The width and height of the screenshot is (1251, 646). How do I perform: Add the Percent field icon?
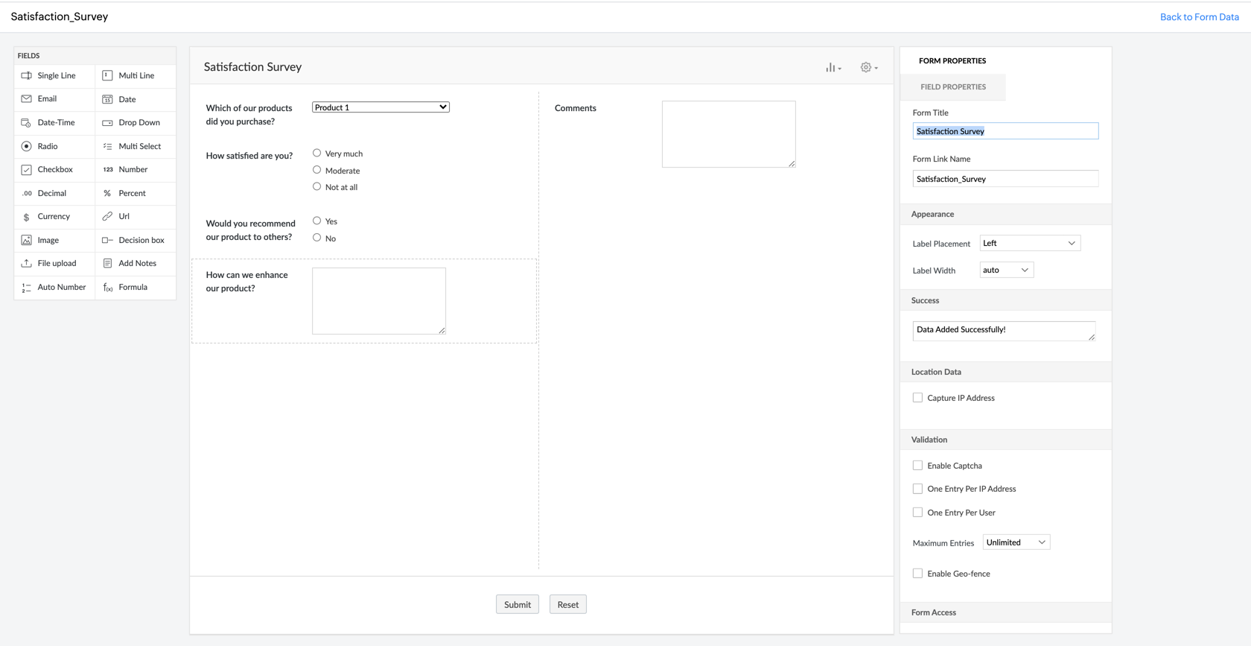click(107, 193)
